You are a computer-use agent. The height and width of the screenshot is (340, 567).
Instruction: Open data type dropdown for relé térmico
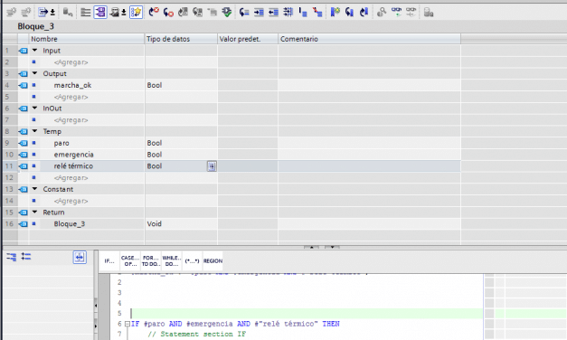click(x=212, y=166)
